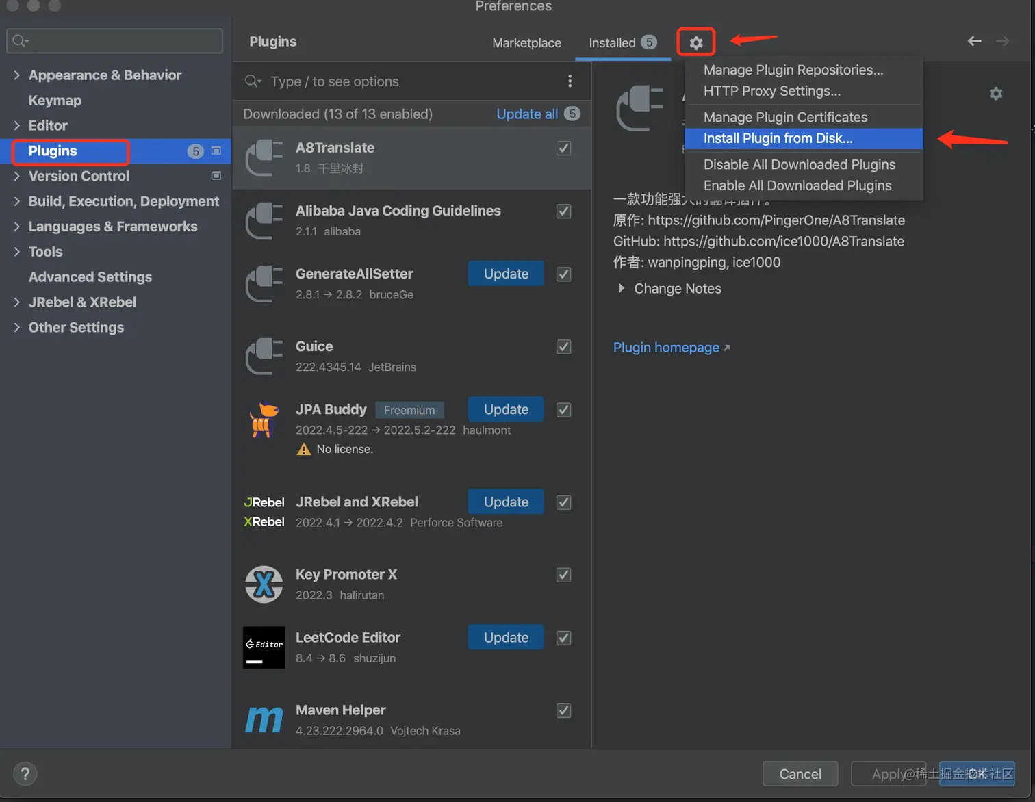
Task: Uncheck Alibaba Java Coding Guidelines plugin
Action: pyautogui.click(x=563, y=211)
